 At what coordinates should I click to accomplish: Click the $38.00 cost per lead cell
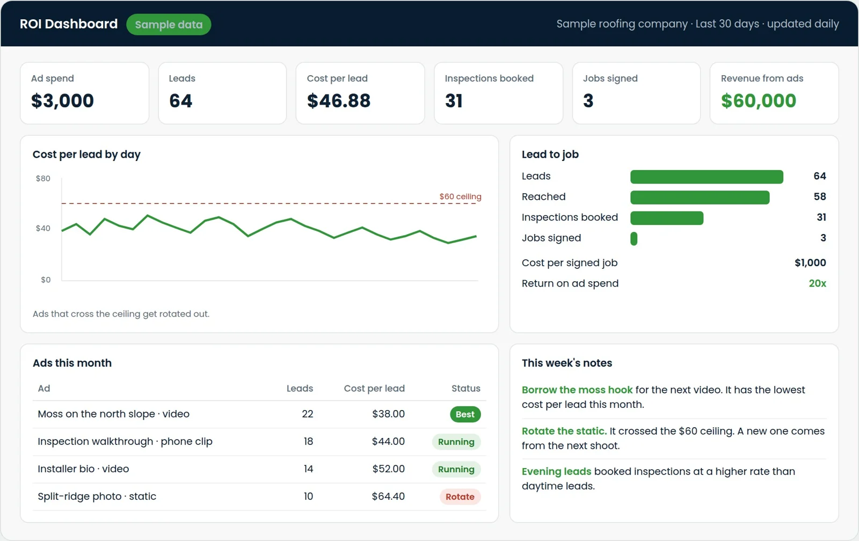click(388, 414)
